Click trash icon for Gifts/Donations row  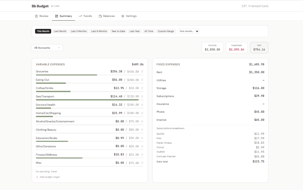tap(142, 146)
